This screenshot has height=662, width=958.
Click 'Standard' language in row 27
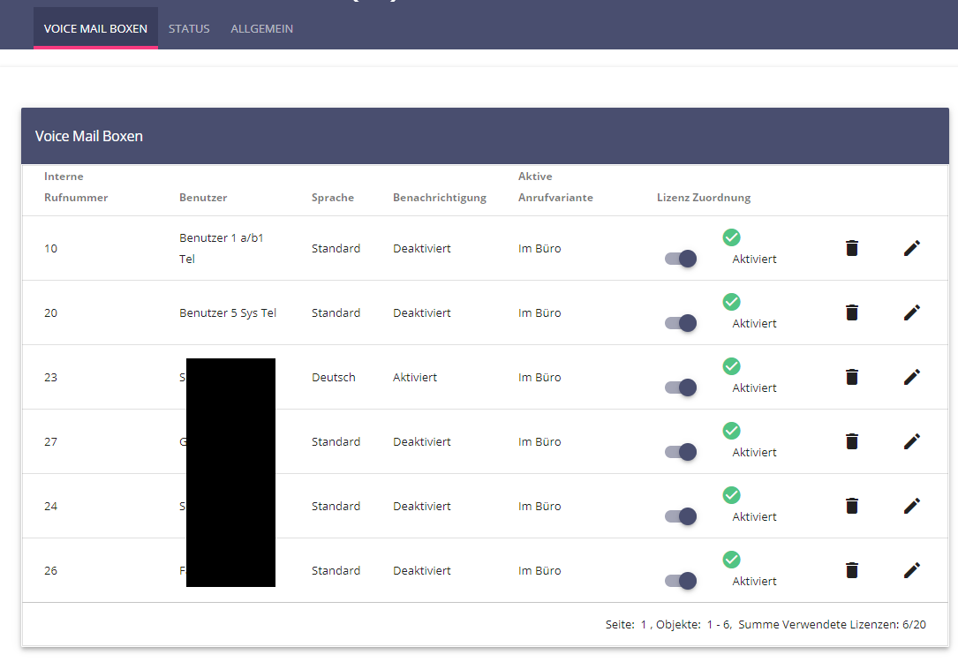click(x=336, y=441)
